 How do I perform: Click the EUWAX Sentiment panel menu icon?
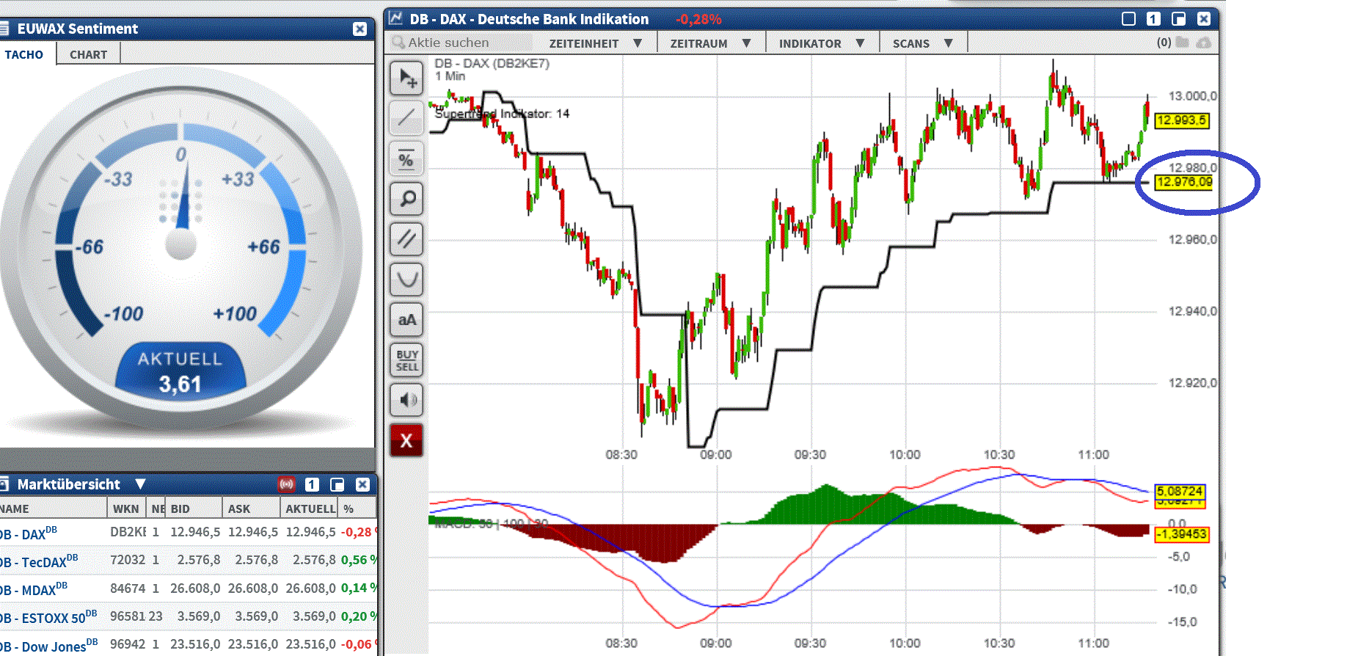[4, 29]
